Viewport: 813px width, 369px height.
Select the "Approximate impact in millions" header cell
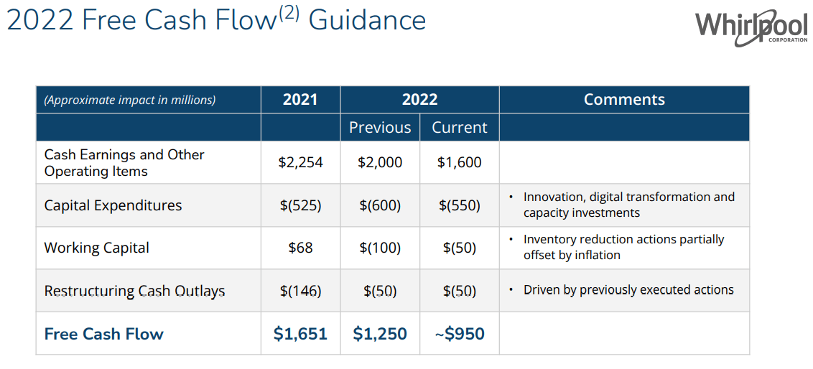(x=130, y=100)
